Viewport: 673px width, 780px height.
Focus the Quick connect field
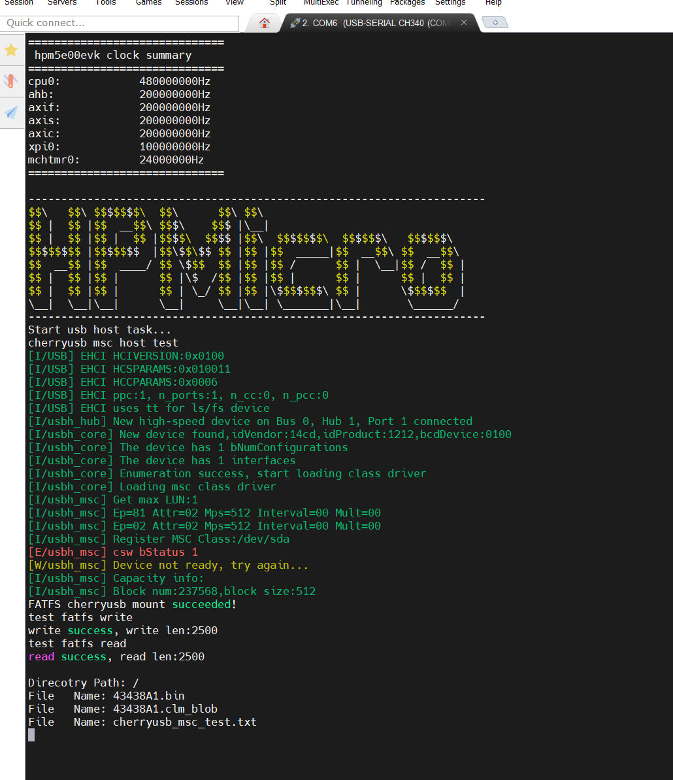(120, 23)
